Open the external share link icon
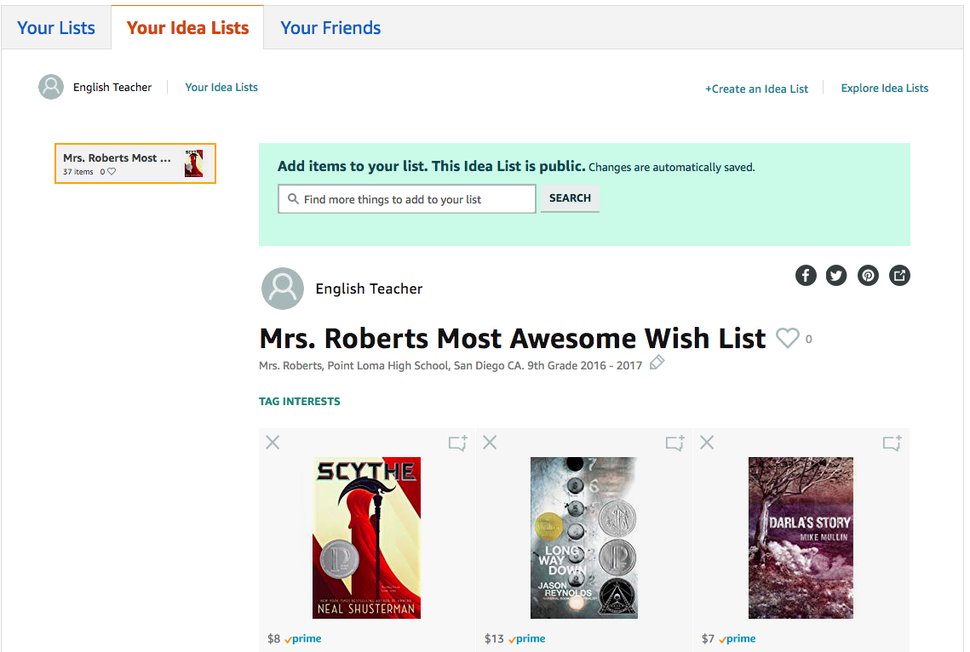Viewport: 970px width, 652px height. [x=899, y=275]
